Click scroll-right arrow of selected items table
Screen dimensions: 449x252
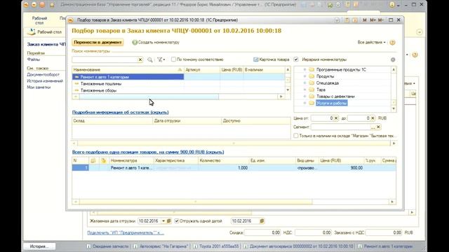392,202
